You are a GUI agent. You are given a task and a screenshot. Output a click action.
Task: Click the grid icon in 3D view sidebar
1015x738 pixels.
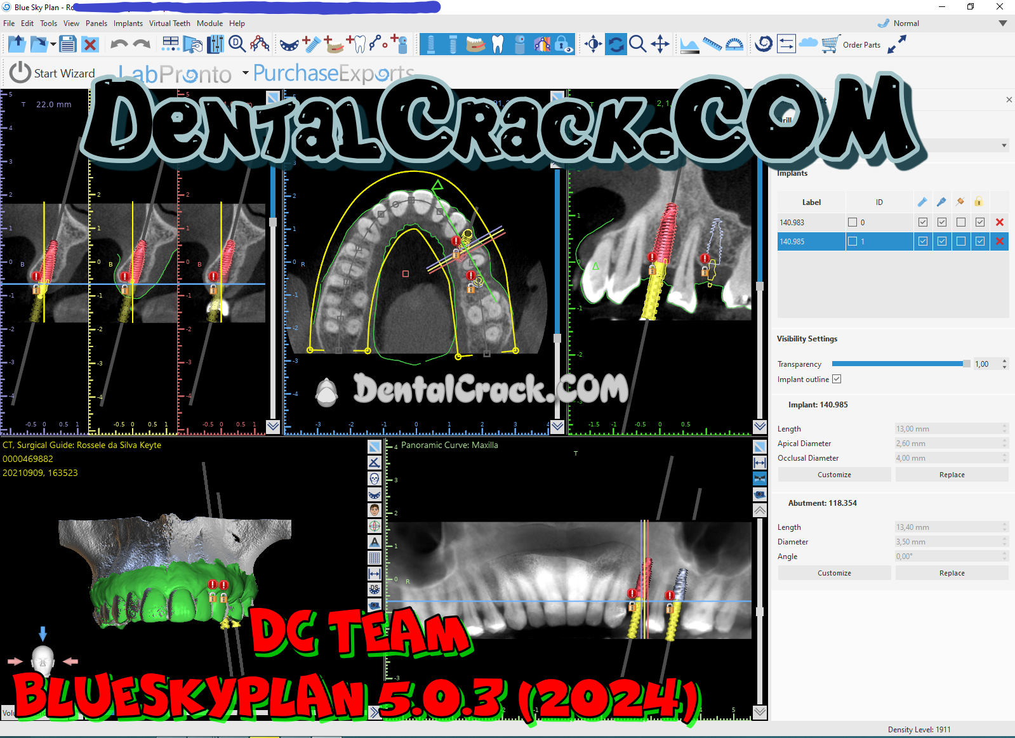click(375, 558)
